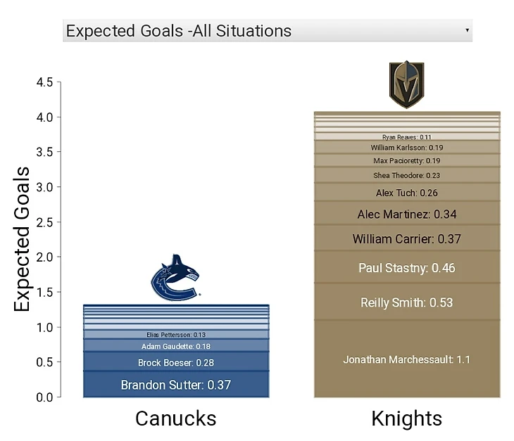The image size is (514, 441).
Task: Select William Karlsson 0.19 segment
Action: pos(406,148)
